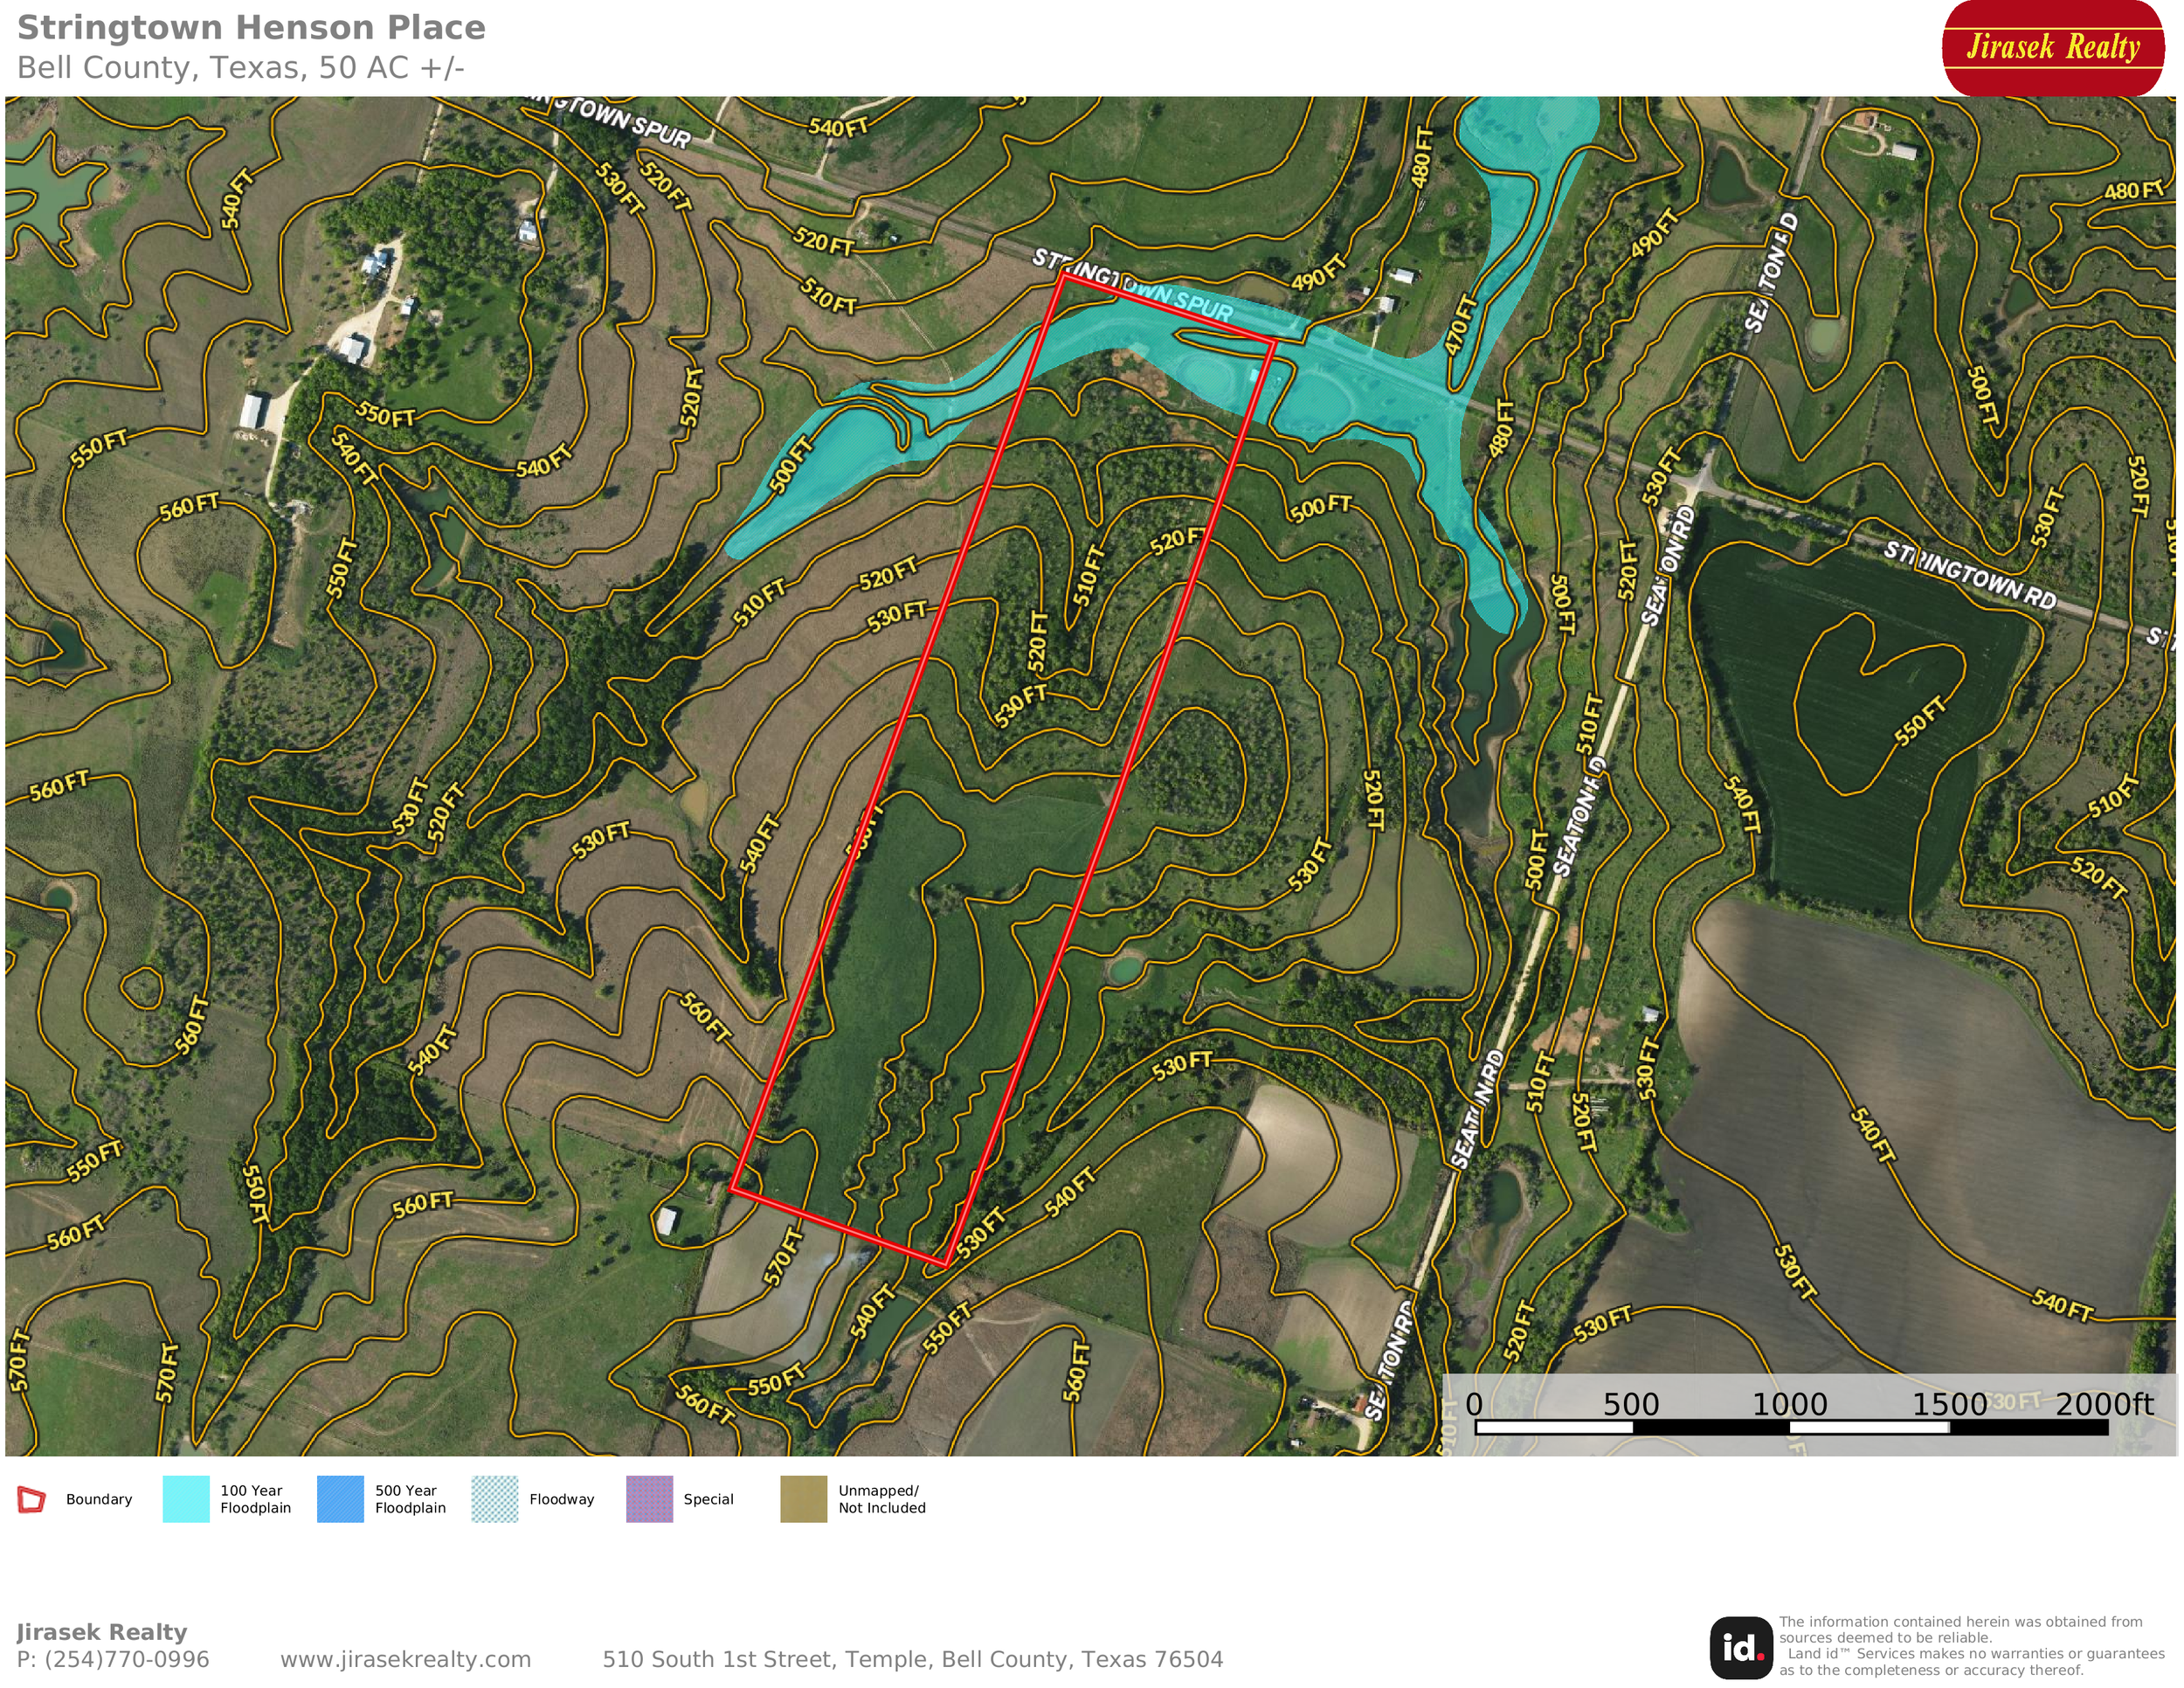The width and height of the screenshot is (2184, 1688).
Task: Click the Stringtown Rd road label
Action: click(1970, 576)
